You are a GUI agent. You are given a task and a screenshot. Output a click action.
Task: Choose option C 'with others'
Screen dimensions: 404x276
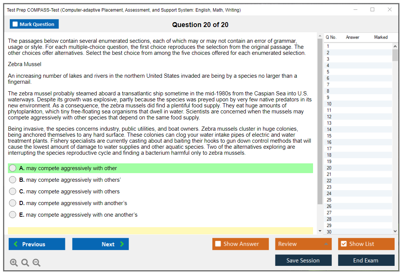click(13, 192)
